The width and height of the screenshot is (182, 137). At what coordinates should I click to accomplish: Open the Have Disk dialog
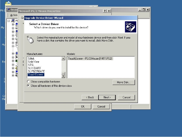click(124, 82)
